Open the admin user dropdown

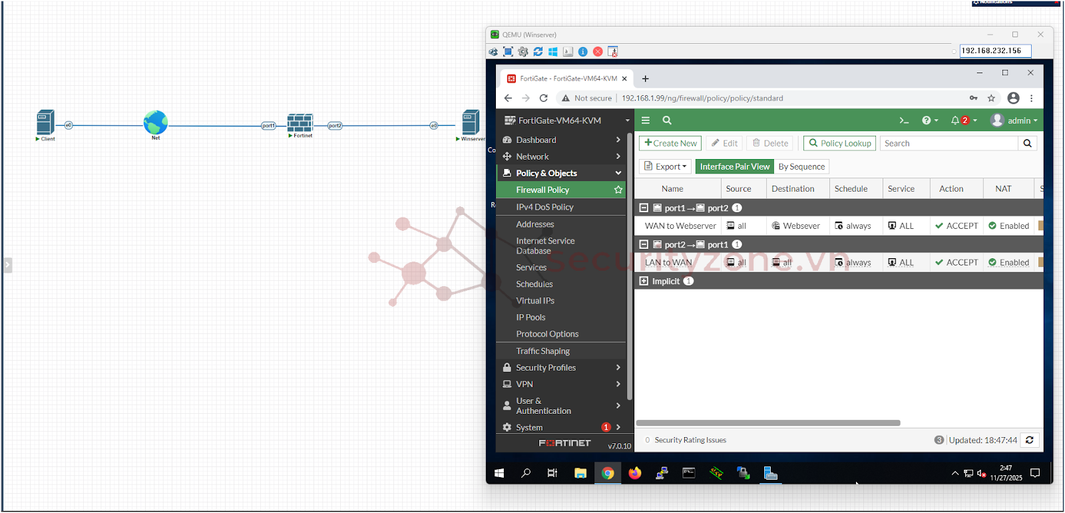(x=1014, y=120)
